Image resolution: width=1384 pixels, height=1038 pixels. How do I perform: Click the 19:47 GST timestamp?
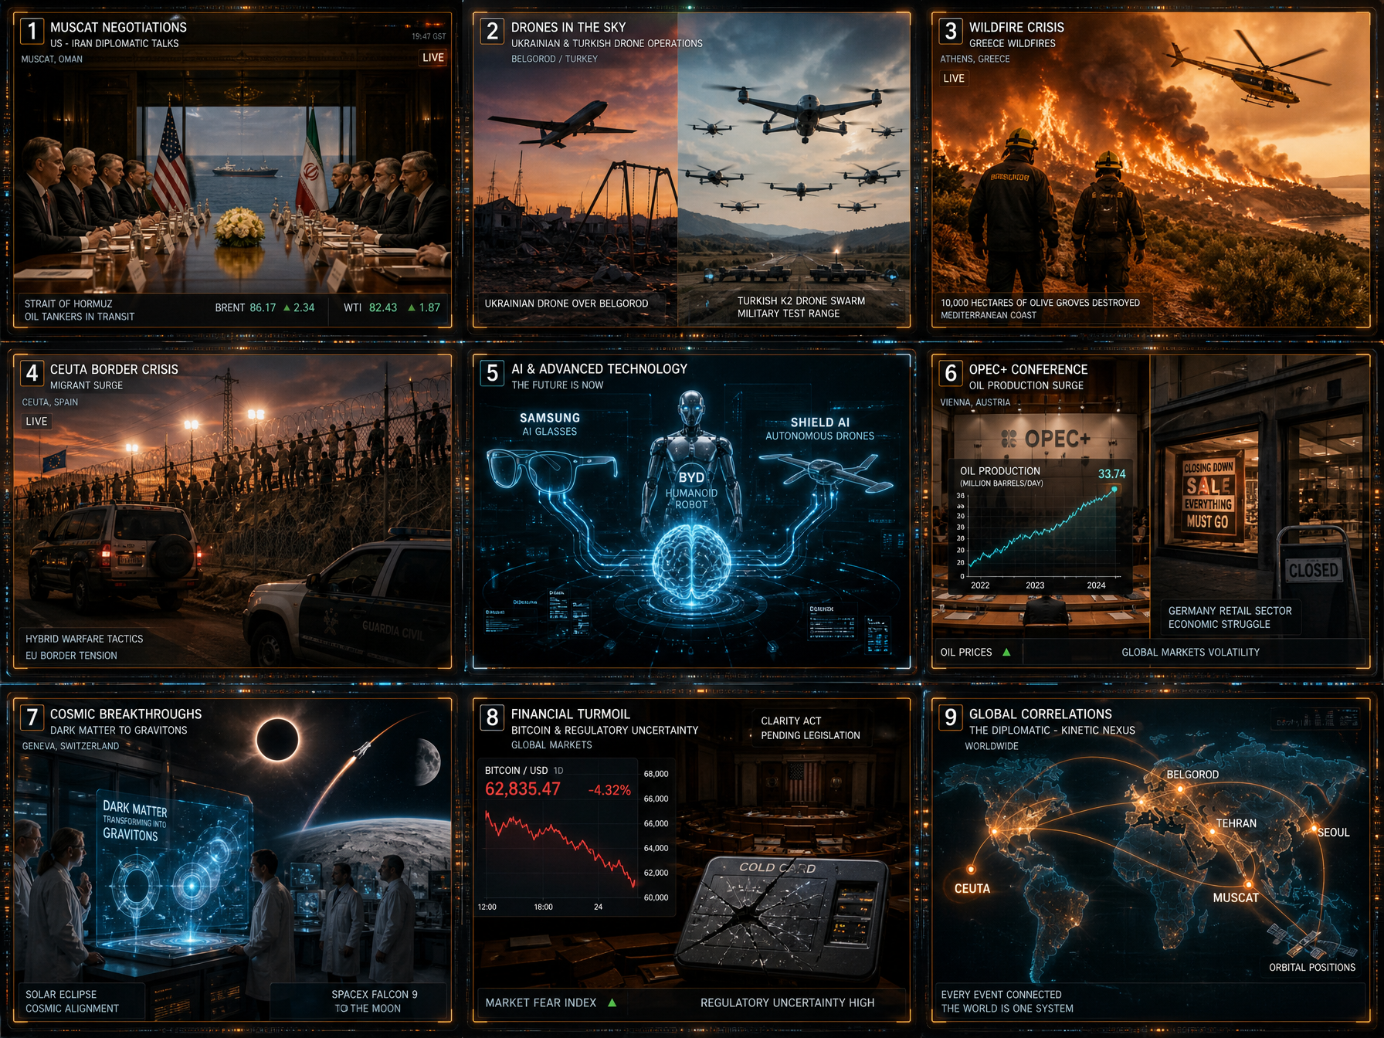[429, 36]
